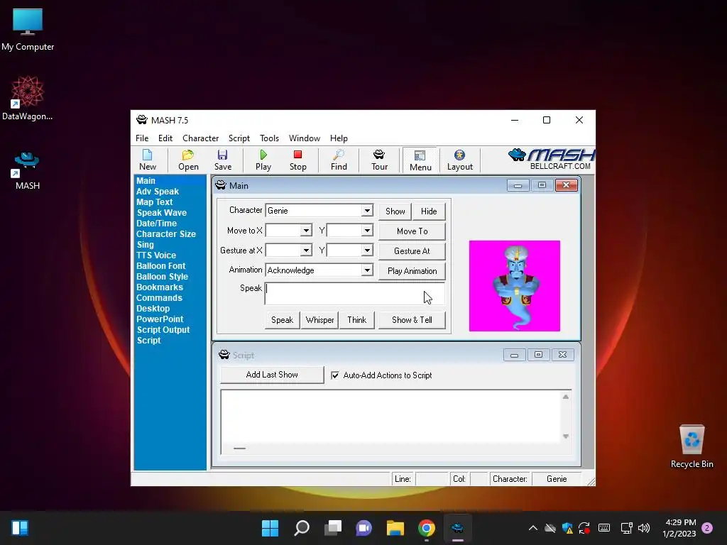Open the Tools menu

point(269,138)
